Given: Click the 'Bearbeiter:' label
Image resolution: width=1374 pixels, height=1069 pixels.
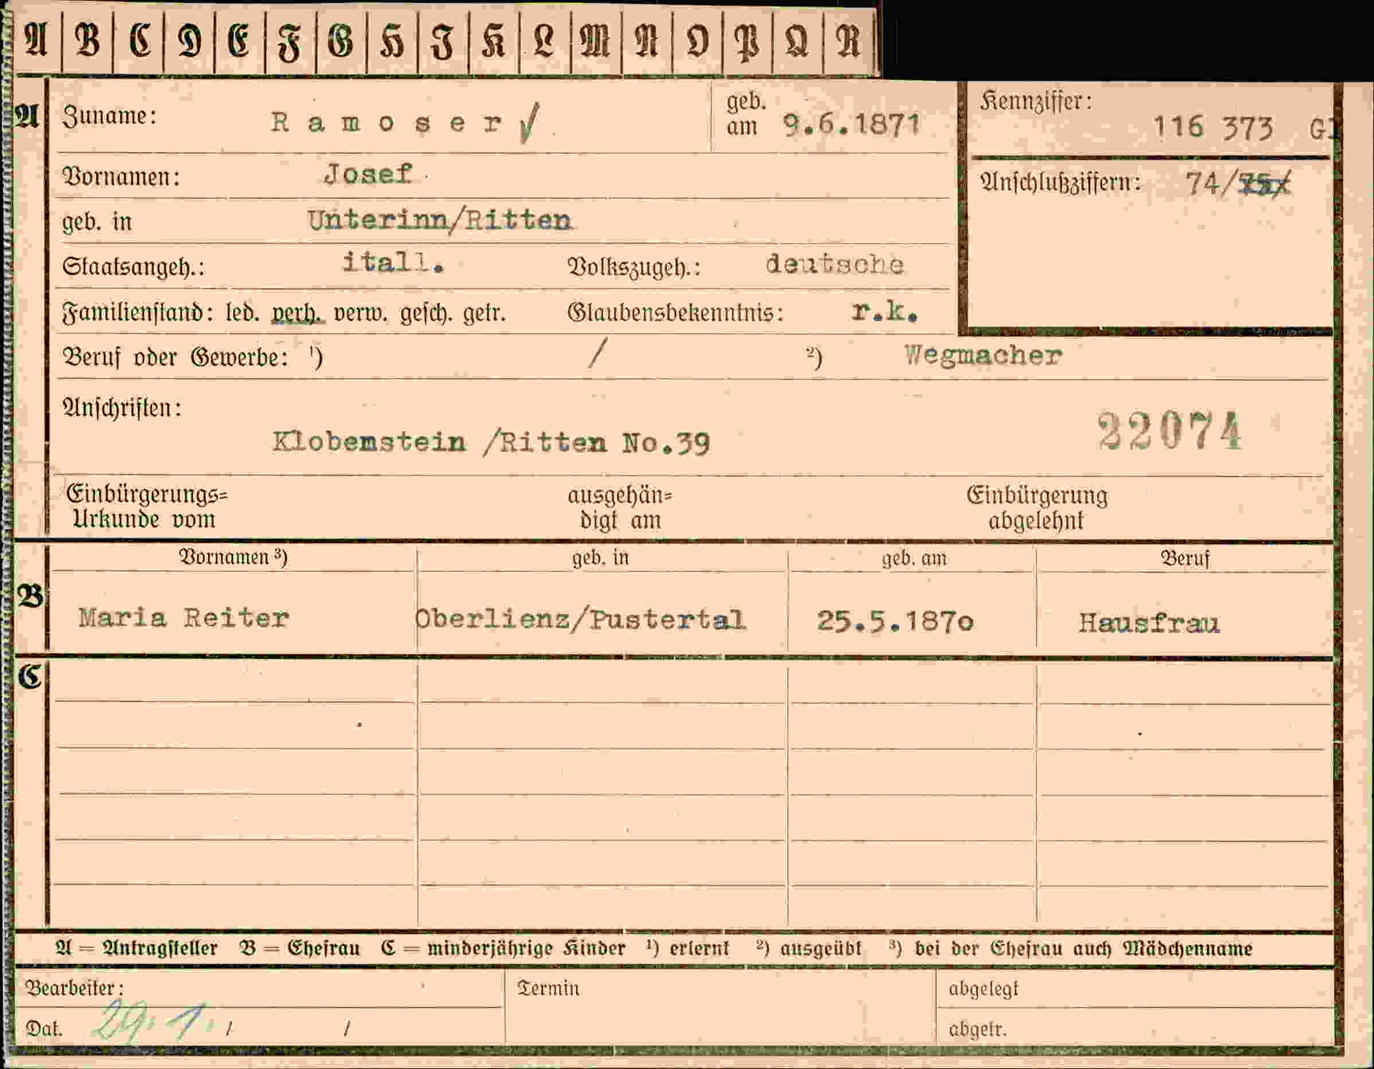Looking at the screenshot, I should click(75, 989).
